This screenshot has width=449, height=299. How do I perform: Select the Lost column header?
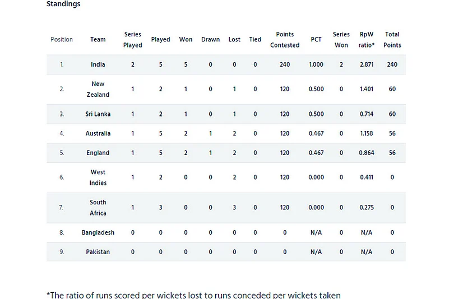[x=234, y=40]
